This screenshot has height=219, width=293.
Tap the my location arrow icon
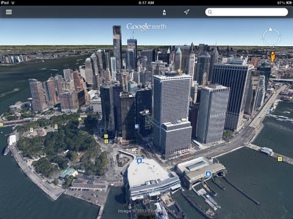click(x=187, y=12)
